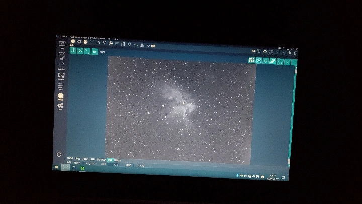Click the highlighted tab in the bottom status row

click(110, 160)
